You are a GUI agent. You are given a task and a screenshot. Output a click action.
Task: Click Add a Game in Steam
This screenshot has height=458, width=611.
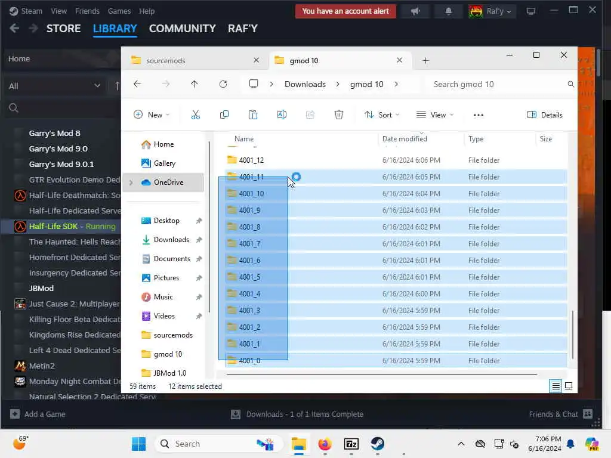pyautogui.click(x=38, y=414)
